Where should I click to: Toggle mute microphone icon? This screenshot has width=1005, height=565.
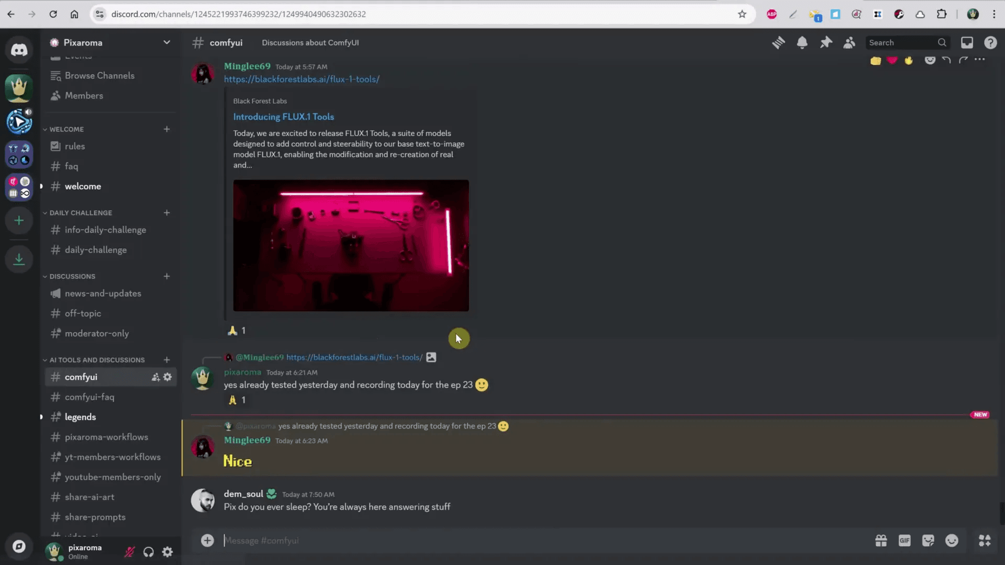tap(129, 551)
